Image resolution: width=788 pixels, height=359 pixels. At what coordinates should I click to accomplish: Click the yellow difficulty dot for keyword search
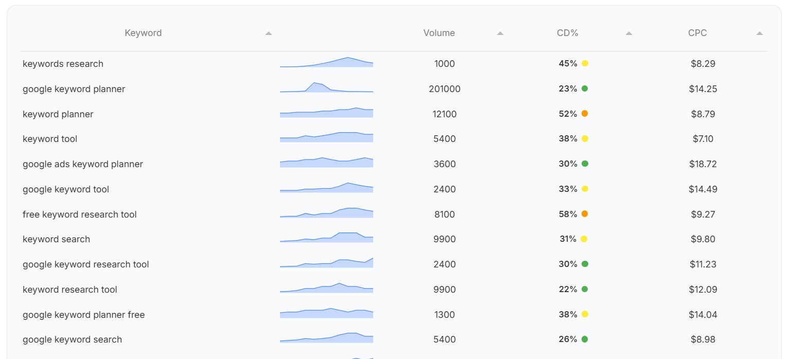(585, 239)
